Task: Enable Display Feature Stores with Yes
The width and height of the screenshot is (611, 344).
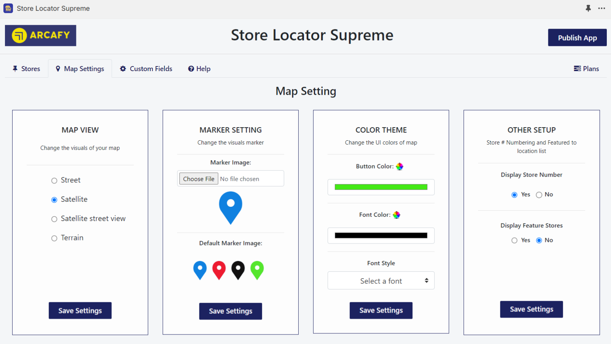Action: [514, 240]
